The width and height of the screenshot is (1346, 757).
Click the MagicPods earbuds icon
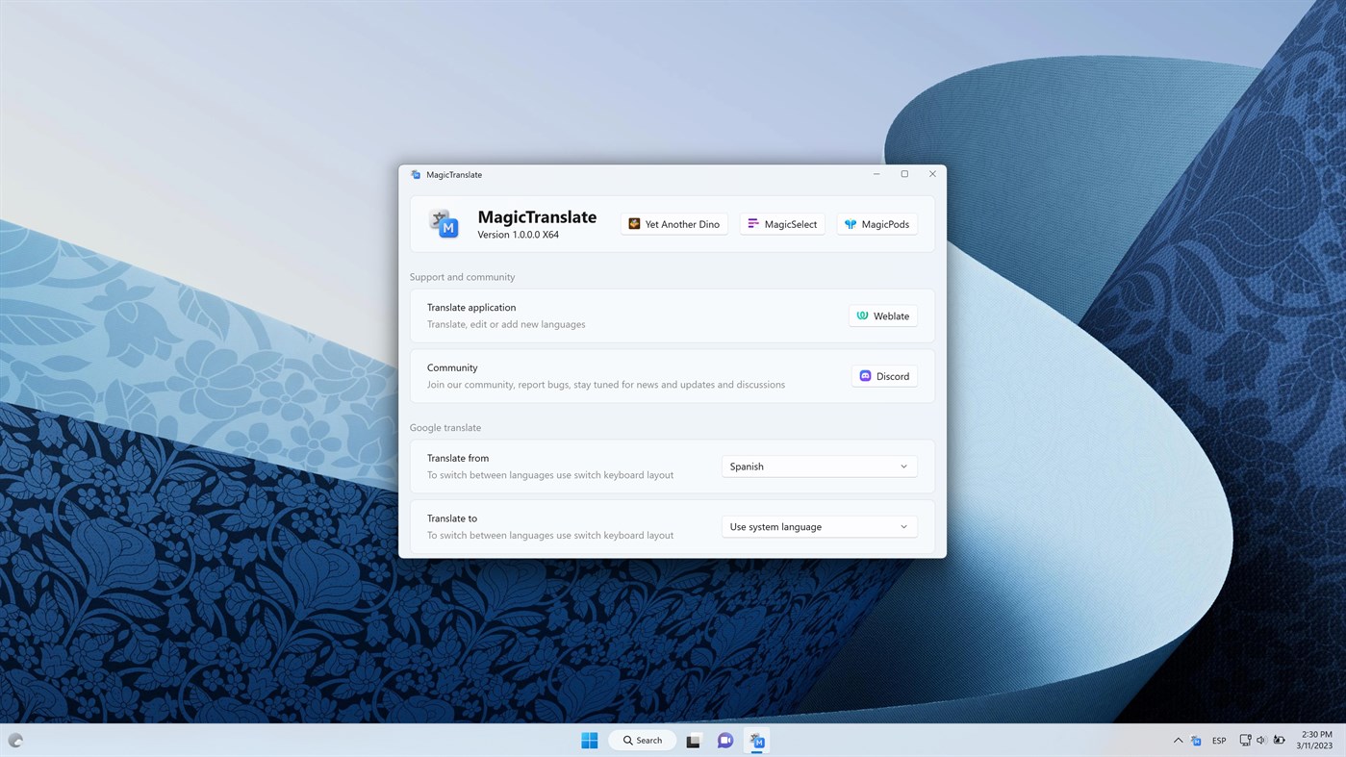pos(850,223)
